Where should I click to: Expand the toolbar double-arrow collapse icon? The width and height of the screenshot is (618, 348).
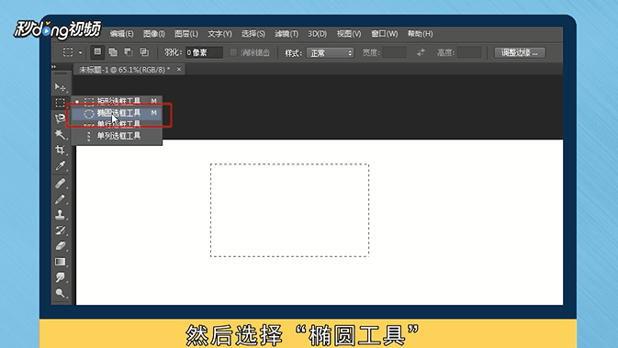click(53, 67)
